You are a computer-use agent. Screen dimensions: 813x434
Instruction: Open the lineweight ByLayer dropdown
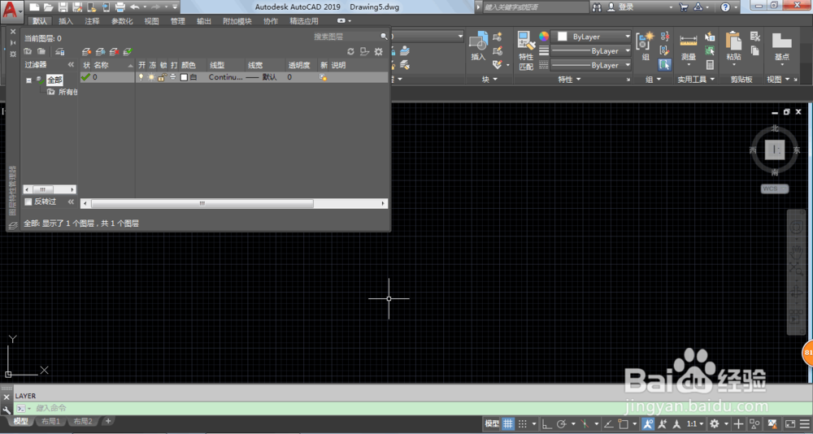[591, 51]
